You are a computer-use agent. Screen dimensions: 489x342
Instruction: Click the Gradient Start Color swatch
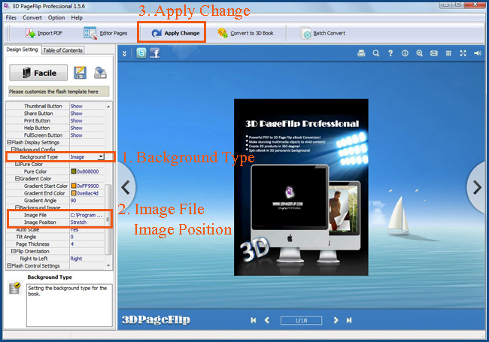click(x=74, y=186)
